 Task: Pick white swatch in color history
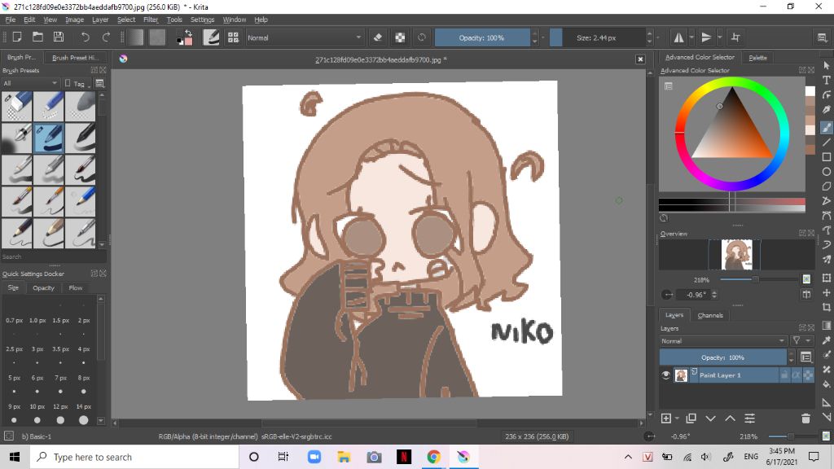click(810, 91)
